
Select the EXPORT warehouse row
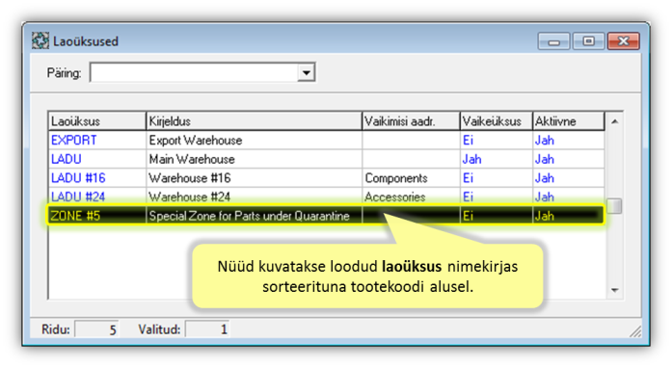327,140
